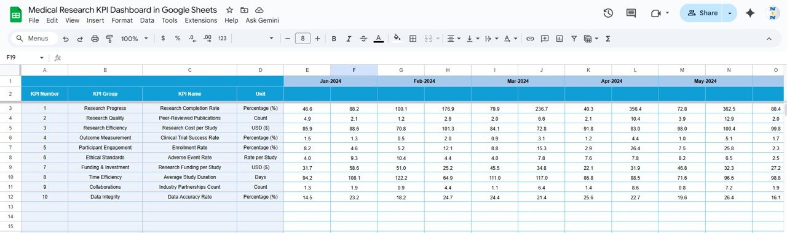Screen dimensions: 787x233
Task: Decrease font size with minus
Action: tap(288, 39)
